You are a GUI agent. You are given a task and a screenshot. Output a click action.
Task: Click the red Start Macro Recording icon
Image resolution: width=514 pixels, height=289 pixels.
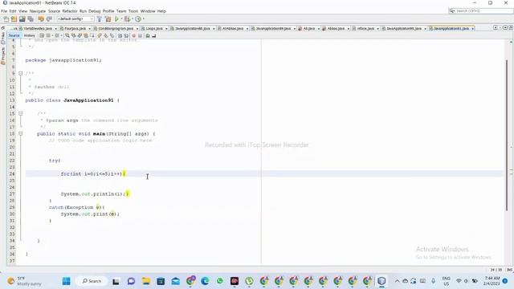pyautogui.click(x=134, y=35)
